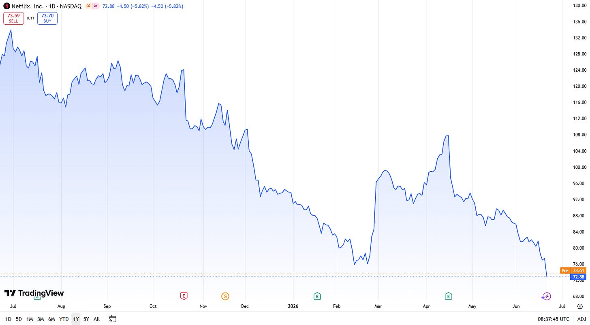Click the 2026 label on time axis
The image size is (590, 325).
coord(293,306)
